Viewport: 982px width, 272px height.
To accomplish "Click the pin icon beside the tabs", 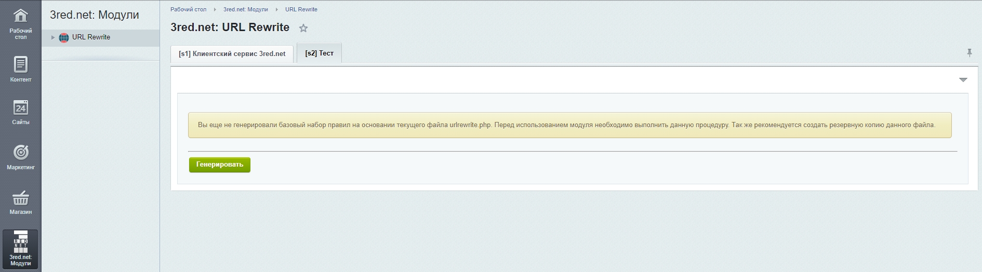I will coord(969,53).
